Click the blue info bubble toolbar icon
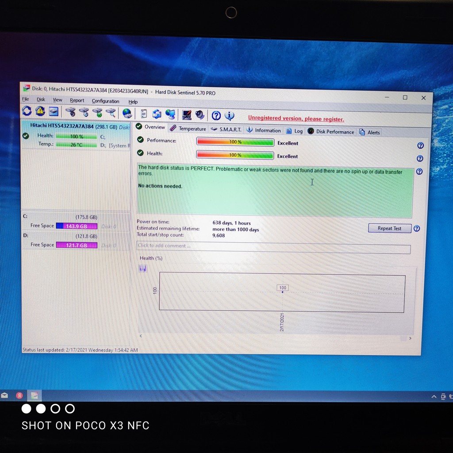 point(230,116)
